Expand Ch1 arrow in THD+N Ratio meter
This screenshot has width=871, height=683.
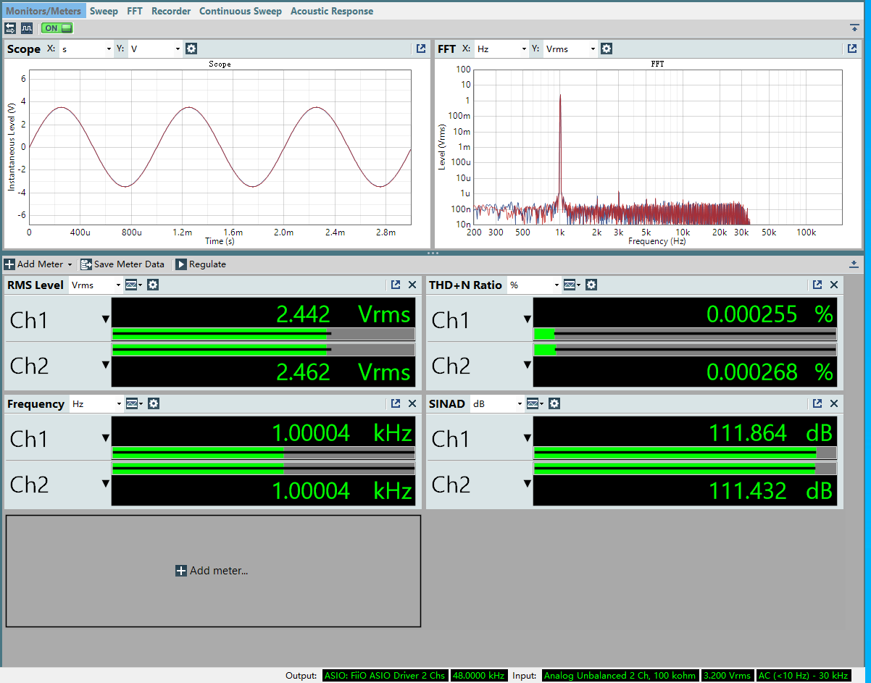coord(528,319)
